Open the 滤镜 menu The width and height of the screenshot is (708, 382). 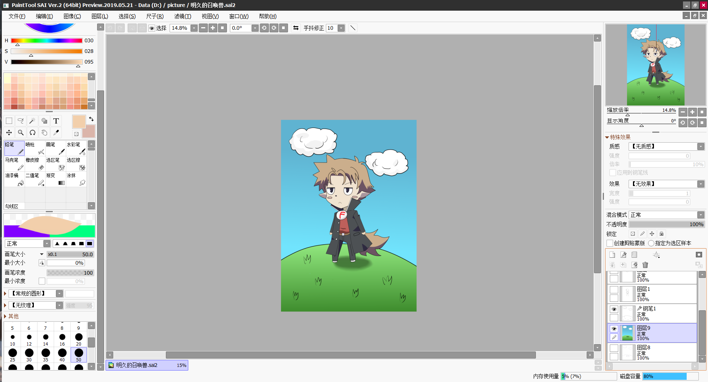(183, 16)
